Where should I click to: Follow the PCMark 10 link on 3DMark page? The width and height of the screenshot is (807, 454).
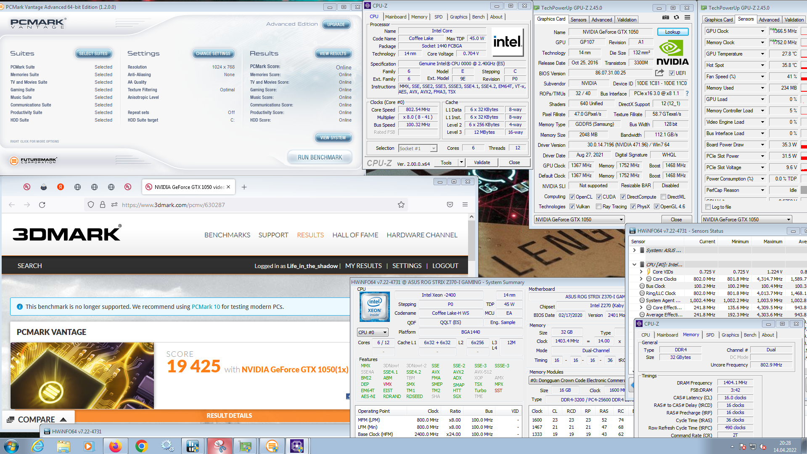pos(206,307)
